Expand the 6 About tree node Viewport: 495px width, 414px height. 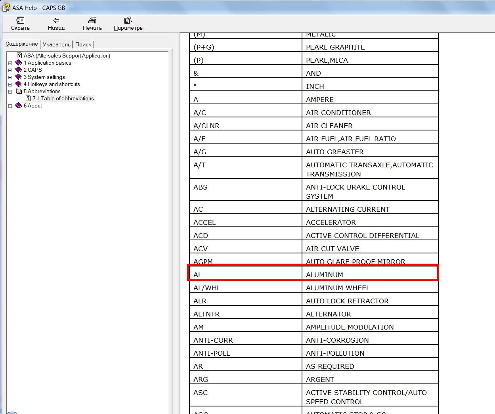tap(10, 106)
